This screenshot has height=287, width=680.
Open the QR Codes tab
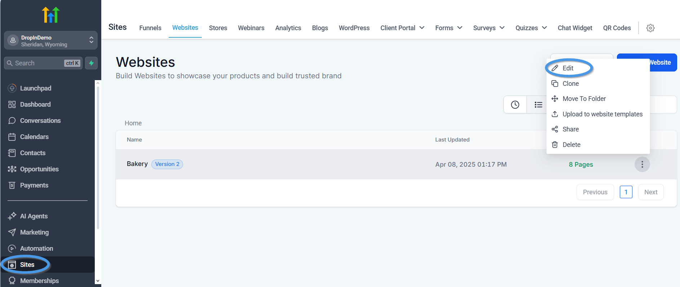pos(617,28)
